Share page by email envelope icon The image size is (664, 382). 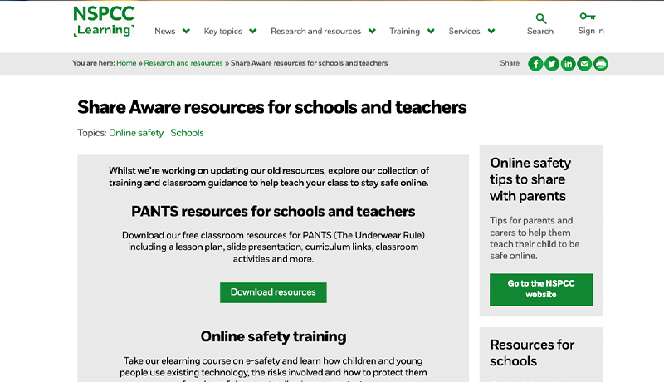coord(584,64)
